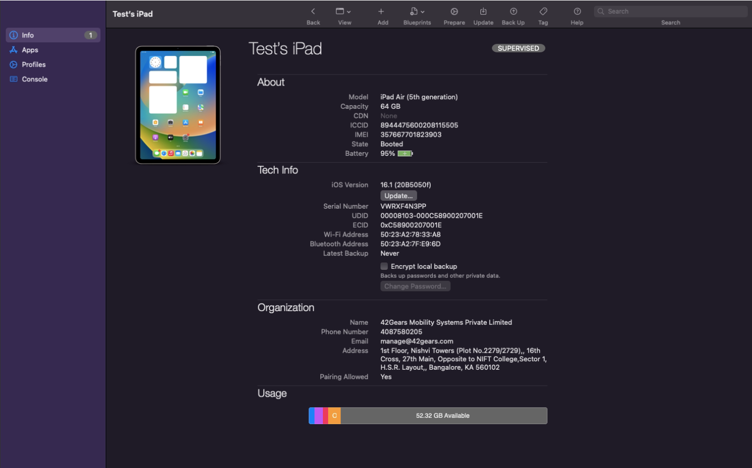Click the Back Up toolbar icon
This screenshot has height=468, width=752.
[x=513, y=12]
